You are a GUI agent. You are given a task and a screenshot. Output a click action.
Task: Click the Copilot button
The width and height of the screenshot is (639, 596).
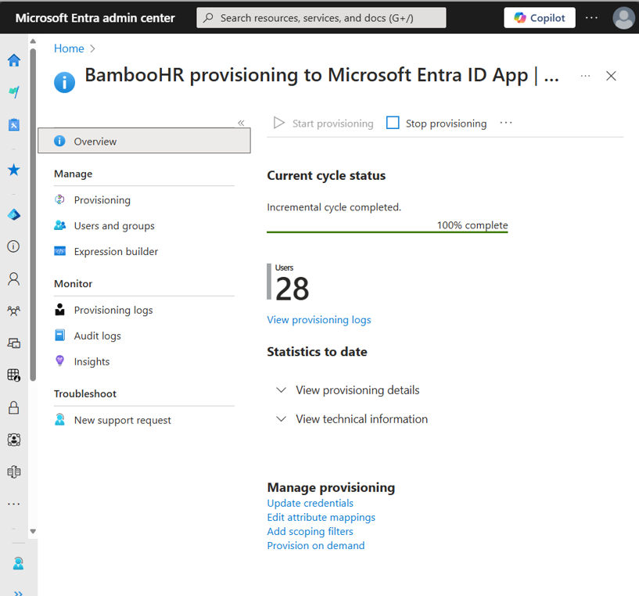click(540, 18)
